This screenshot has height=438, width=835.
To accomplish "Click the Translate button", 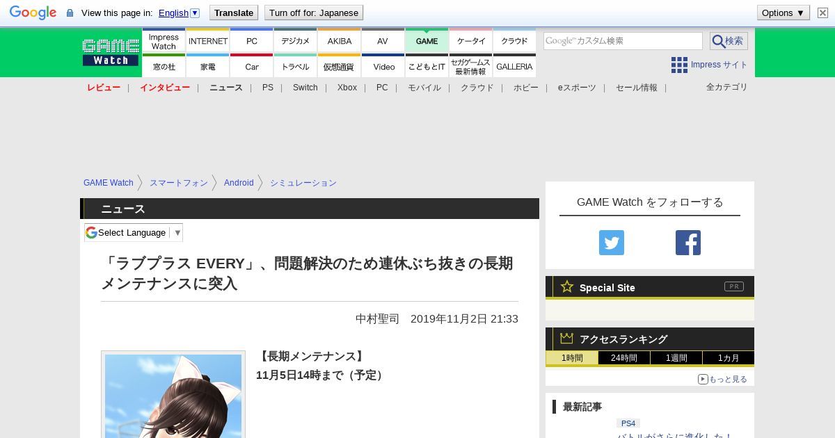I will [233, 13].
